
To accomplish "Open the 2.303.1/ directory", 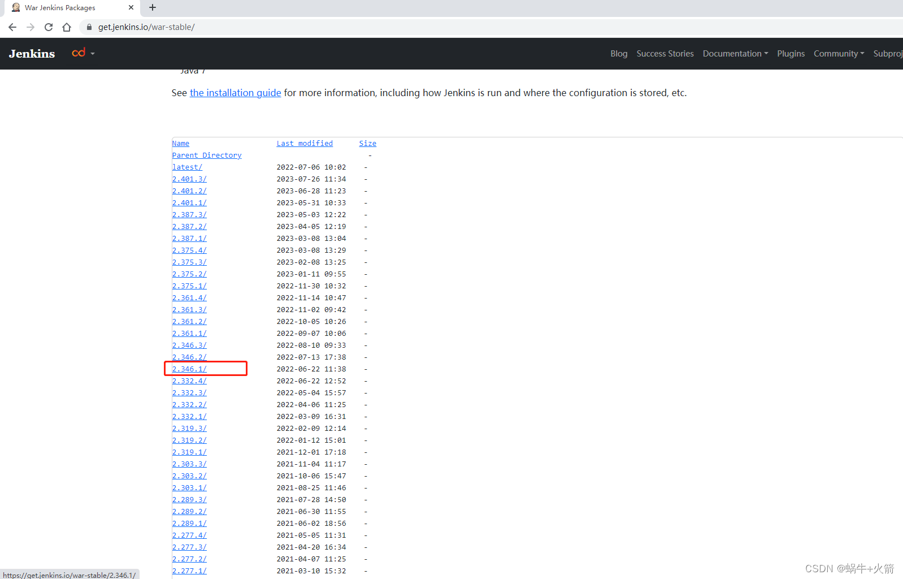I will tap(189, 488).
